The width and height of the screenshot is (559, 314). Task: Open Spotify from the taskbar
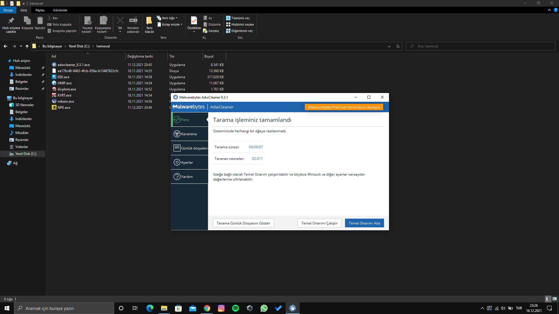(x=236, y=308)
